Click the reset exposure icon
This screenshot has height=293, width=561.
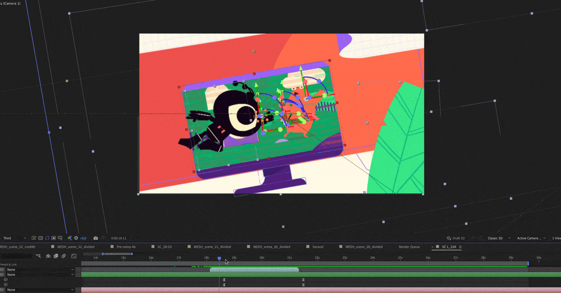coord(76,238)
